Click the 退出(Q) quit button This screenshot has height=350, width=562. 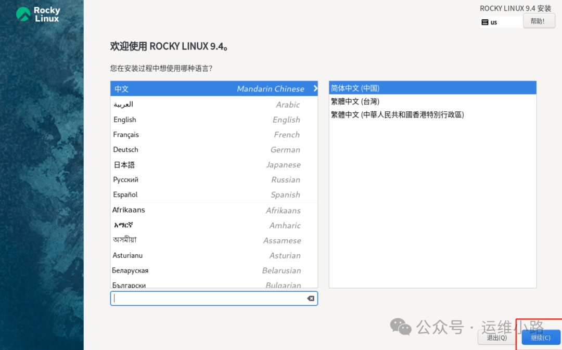(x=497, y=338)
